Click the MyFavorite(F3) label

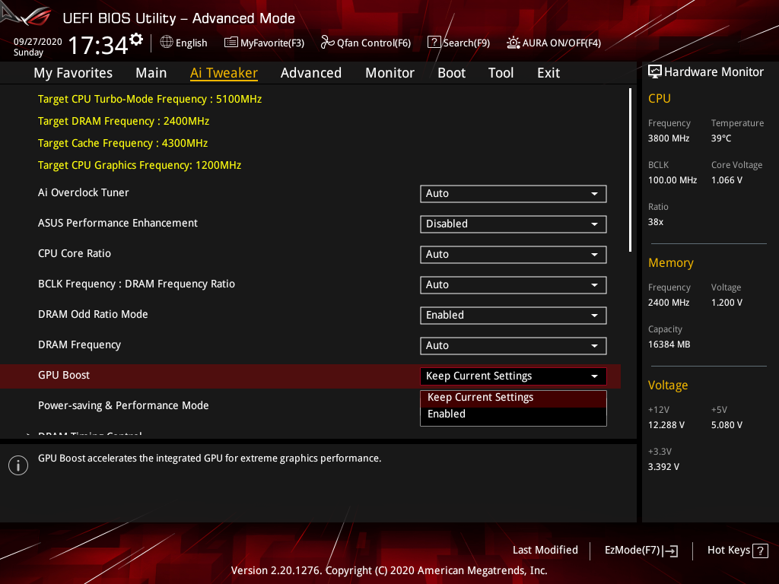coord(272,43)
